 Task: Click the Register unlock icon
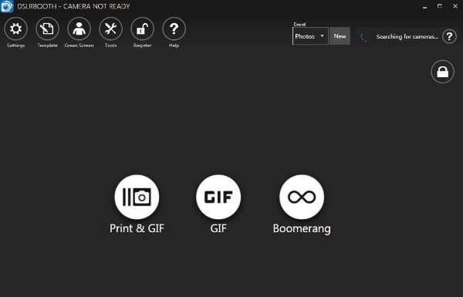(x=142, y=29)
